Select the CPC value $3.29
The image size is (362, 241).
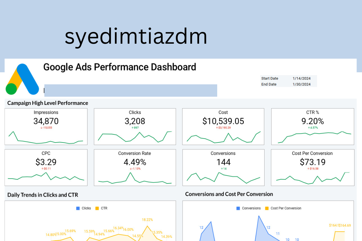46,162
